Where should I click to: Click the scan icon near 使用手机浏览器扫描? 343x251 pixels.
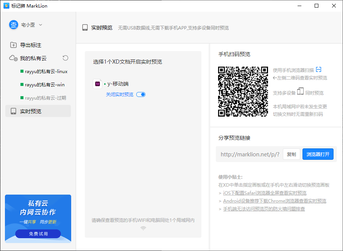click(319, 70)
